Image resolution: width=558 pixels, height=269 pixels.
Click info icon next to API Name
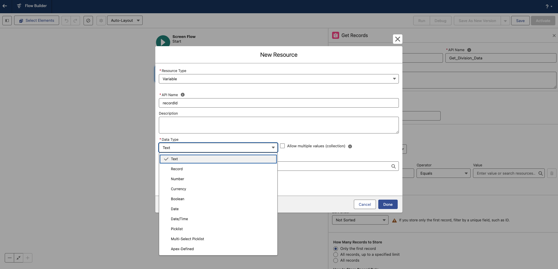(183, 95)
